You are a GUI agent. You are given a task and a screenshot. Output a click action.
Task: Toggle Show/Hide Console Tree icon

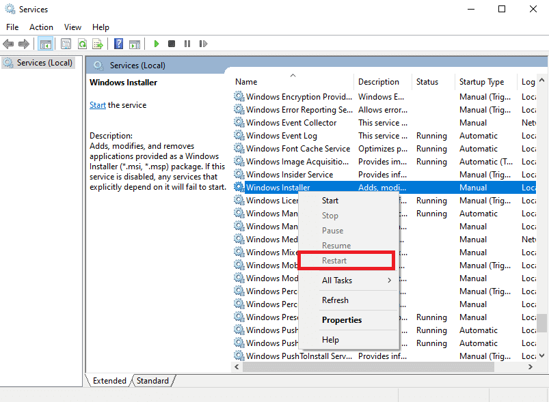[x=46, y=44]
